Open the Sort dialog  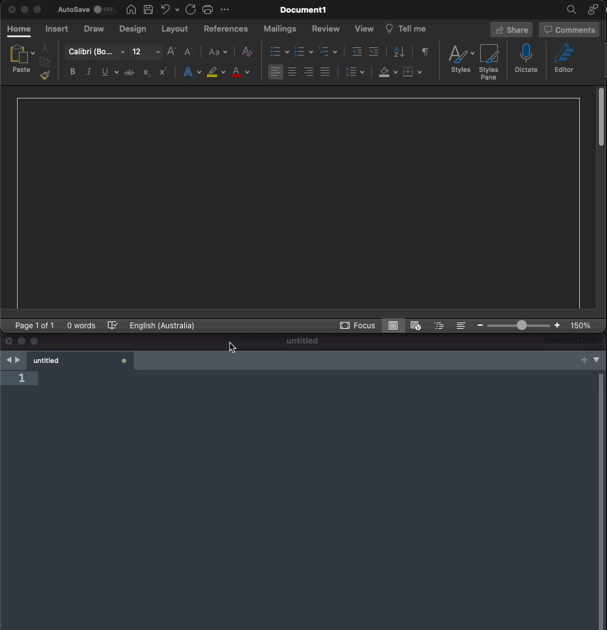click(x=398, y=52)
